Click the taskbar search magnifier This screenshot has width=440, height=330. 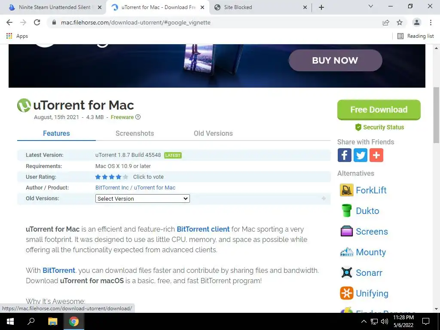[31, 321]
